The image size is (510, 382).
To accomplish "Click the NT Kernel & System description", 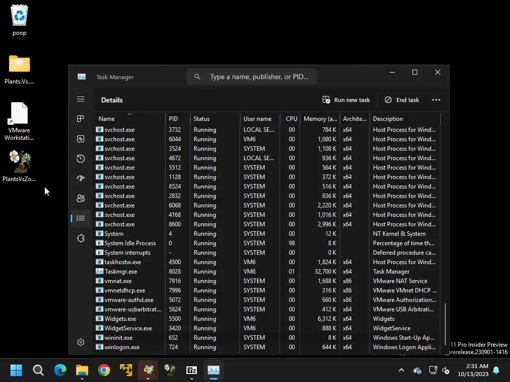I will [399, 234].
